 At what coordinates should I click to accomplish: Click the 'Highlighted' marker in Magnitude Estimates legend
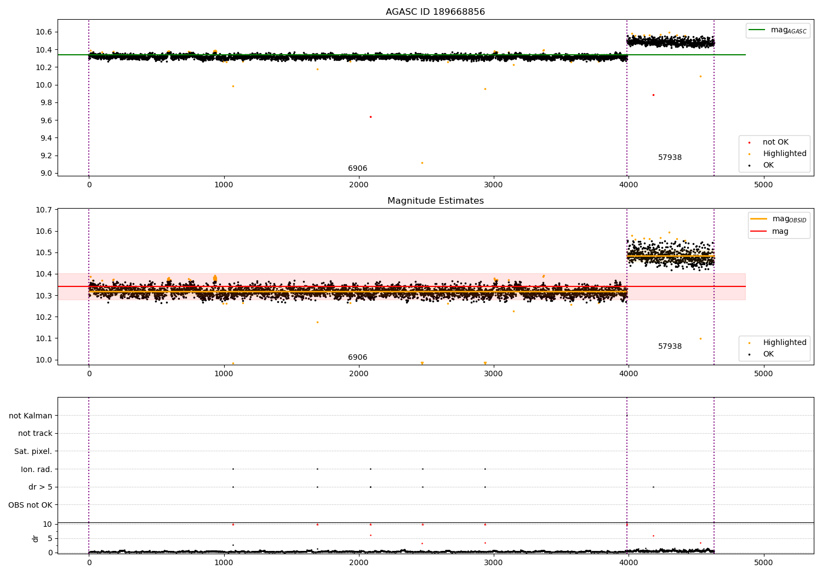[749, 343]
